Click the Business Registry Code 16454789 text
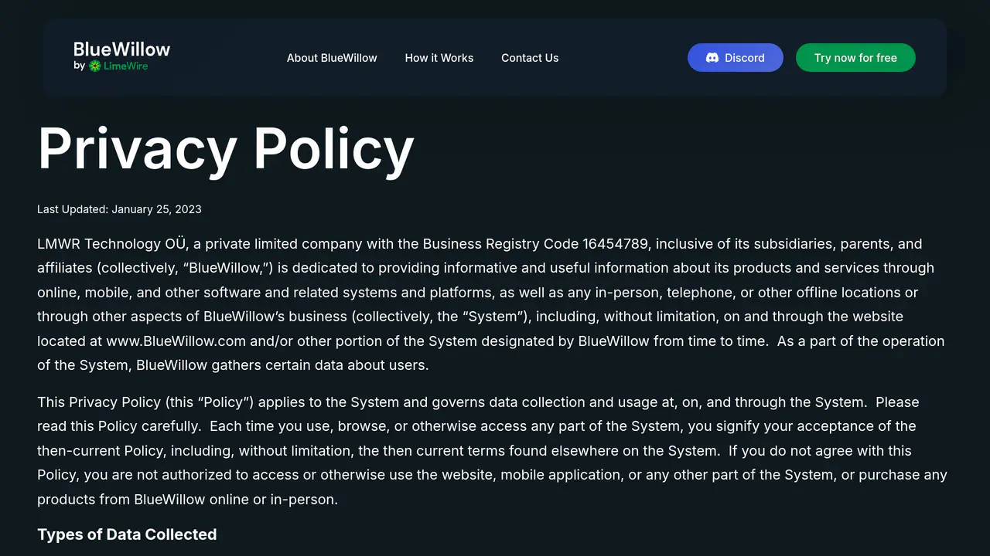990x556 pixels. (535, 244)
